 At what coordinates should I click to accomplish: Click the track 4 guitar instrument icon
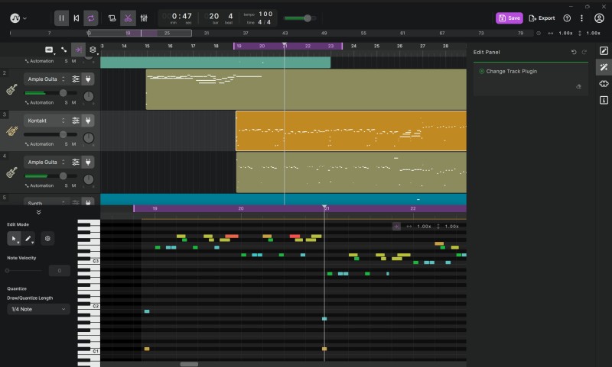pyautogui.click(x=11, y=172)
